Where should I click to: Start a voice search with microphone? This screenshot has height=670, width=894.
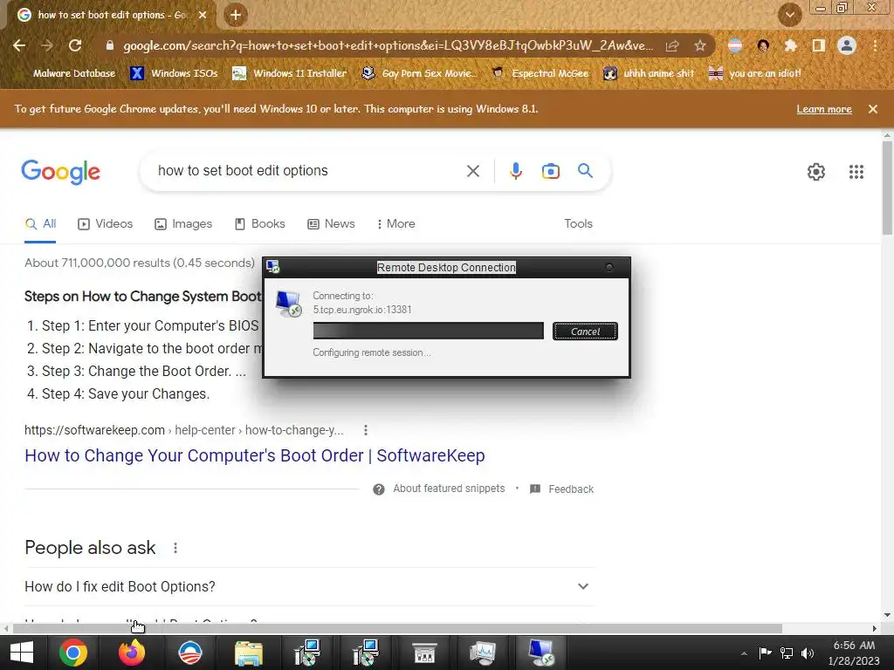[515, 171]
